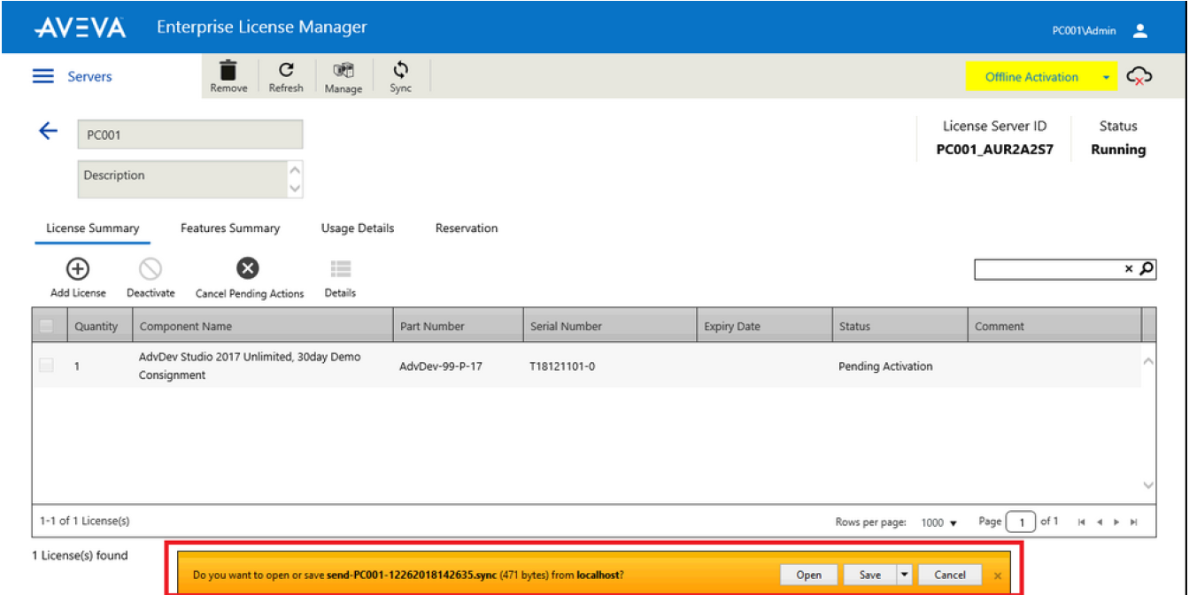Click the Refresh toolbar icon
Screen dimensions: 1189x603
286,70
